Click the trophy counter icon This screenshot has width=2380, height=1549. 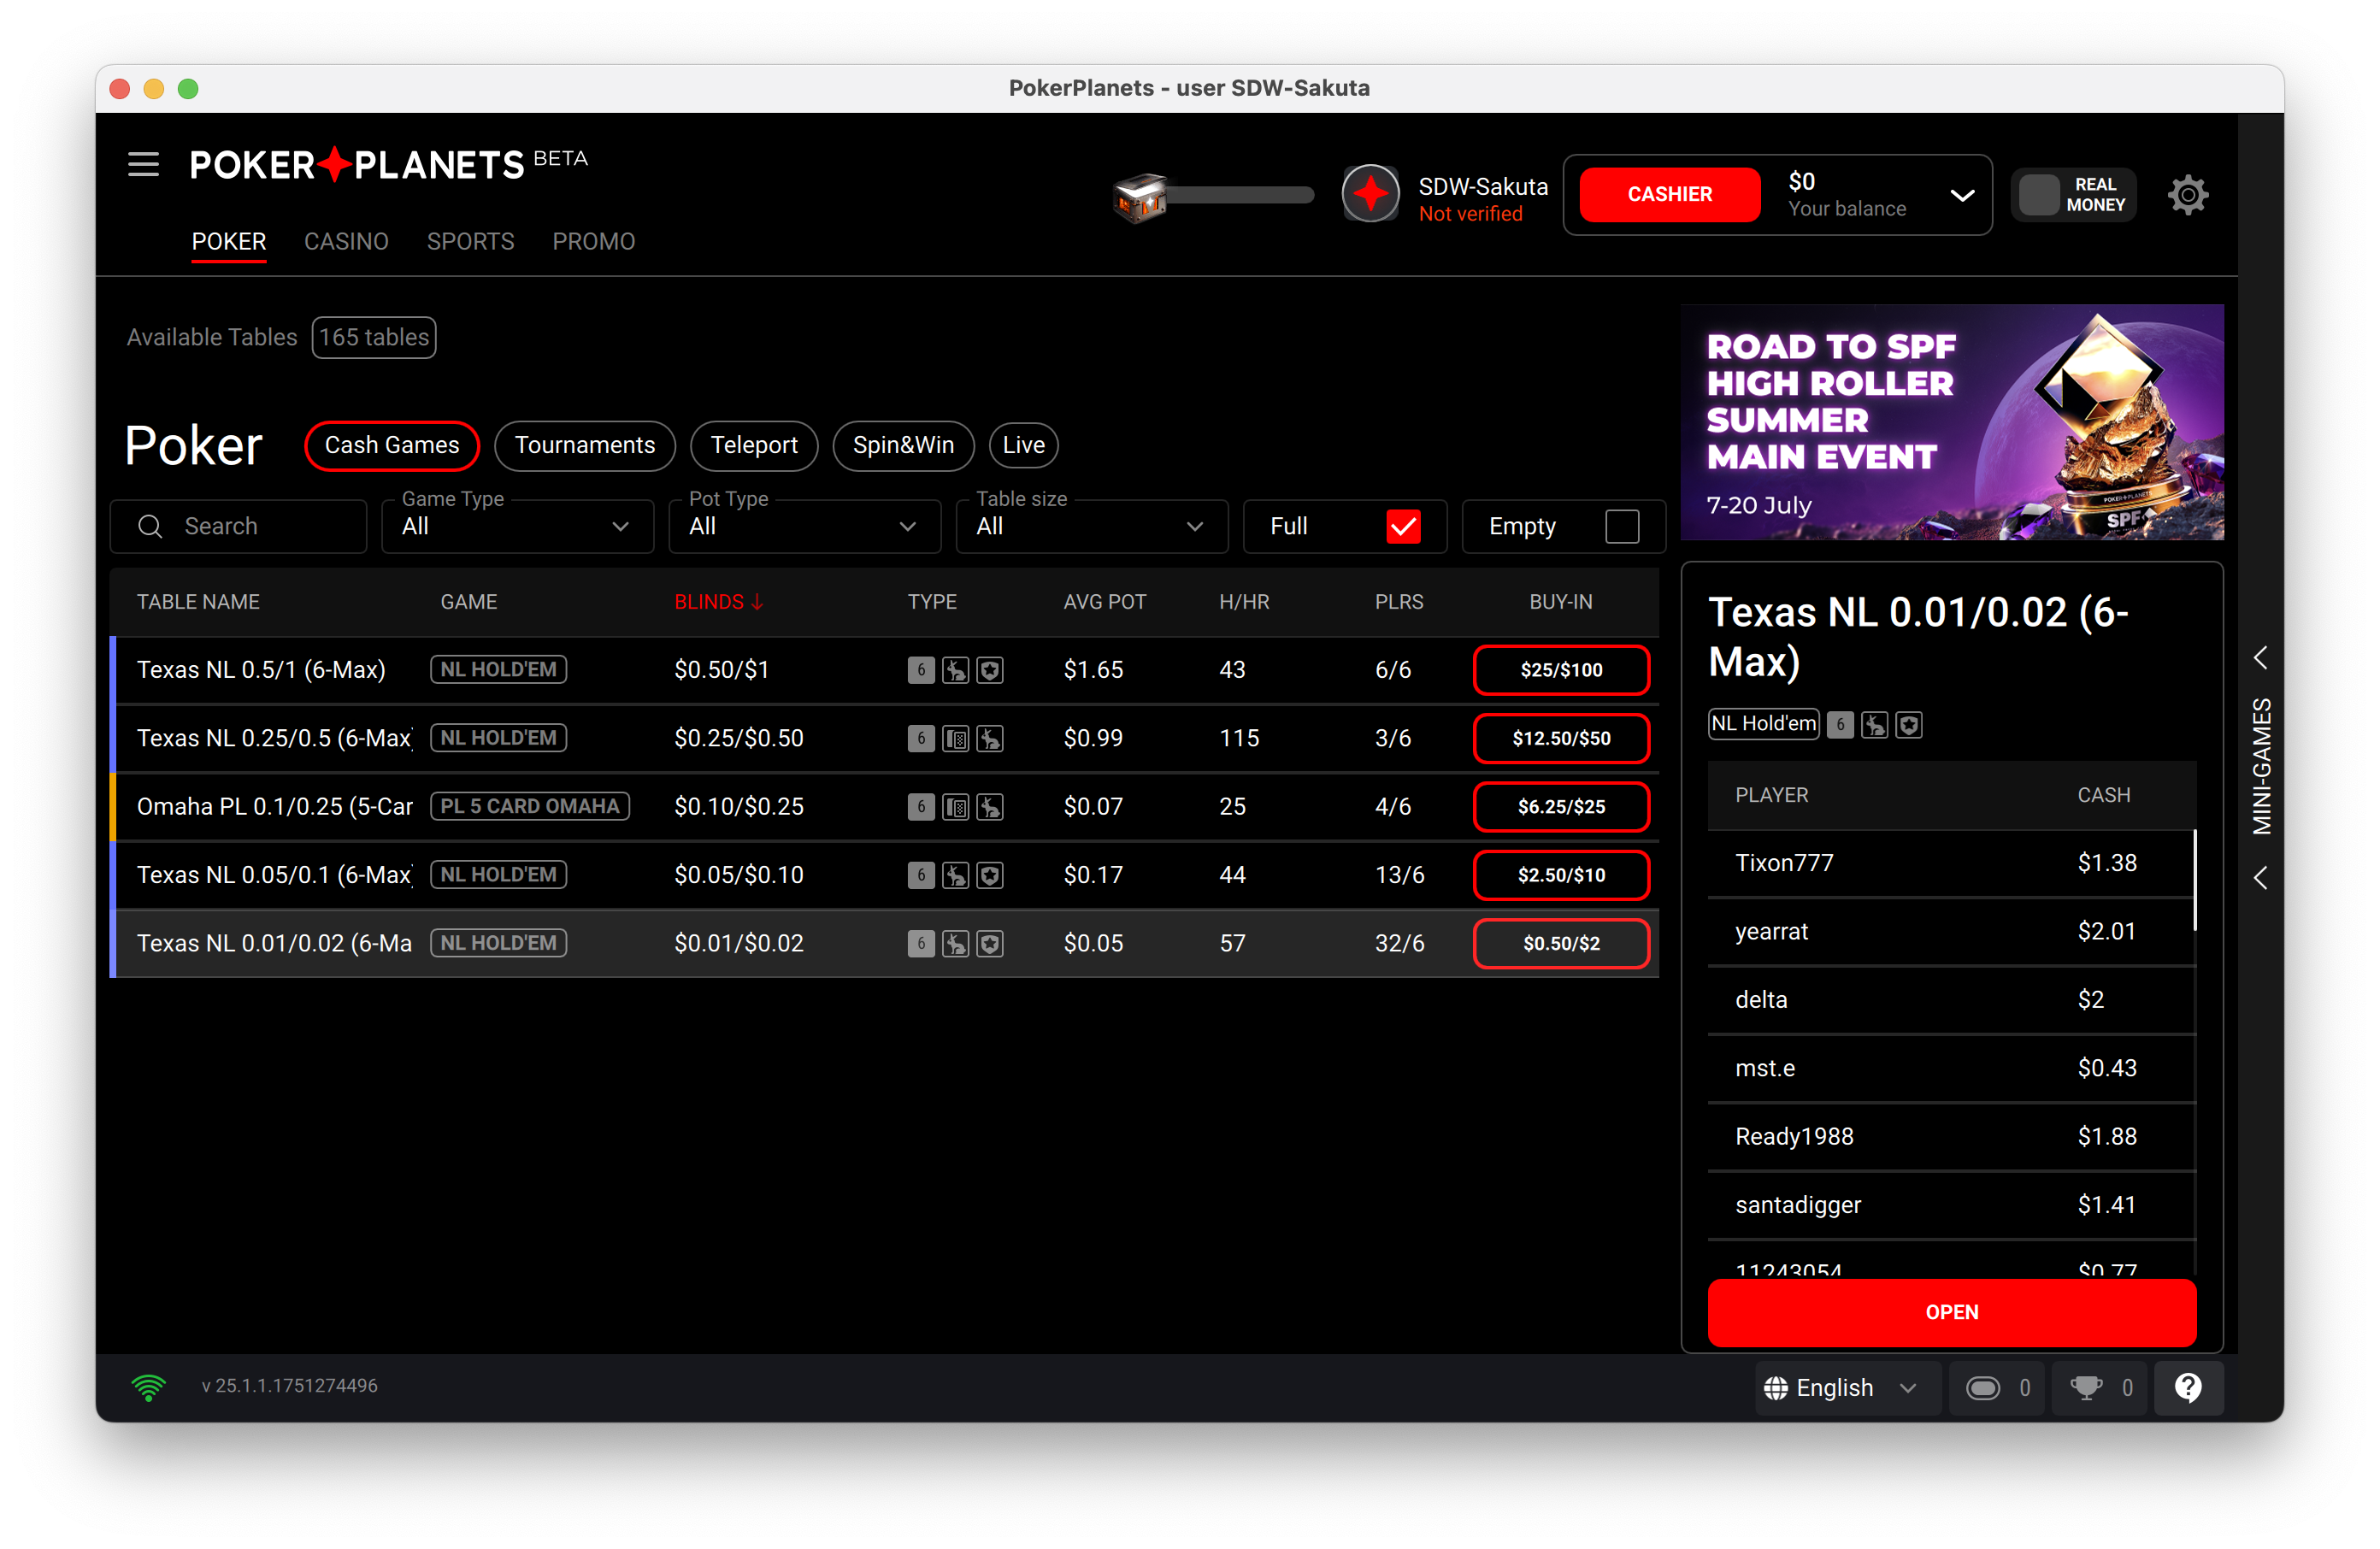pyautogui.click(x=2085, y=1387)
